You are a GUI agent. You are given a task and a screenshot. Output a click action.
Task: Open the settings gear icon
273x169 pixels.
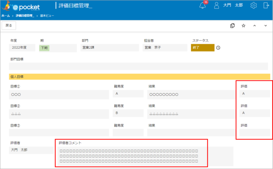click(x=253, y=5)
